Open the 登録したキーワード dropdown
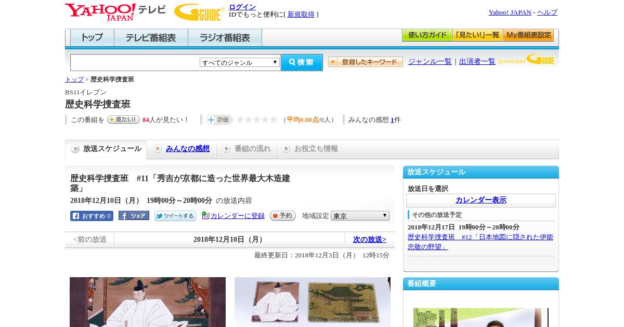This screenshot has height=327, width=624. [366, 62]
